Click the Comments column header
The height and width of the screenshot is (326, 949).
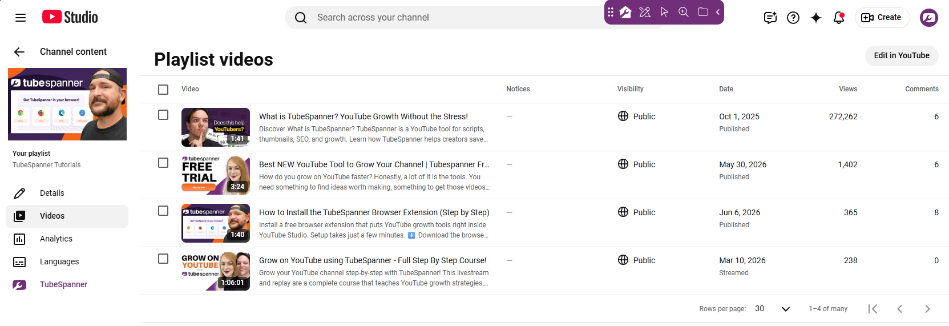[922, 89]
